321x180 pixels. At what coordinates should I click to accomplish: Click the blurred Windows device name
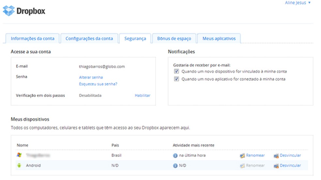38,155
